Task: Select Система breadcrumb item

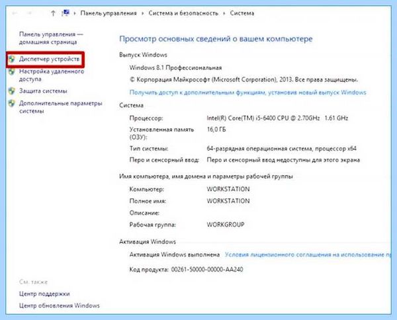Action: coord(242,13)
